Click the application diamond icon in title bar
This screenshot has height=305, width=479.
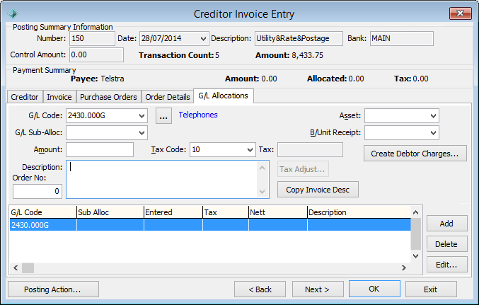(13, 13)
